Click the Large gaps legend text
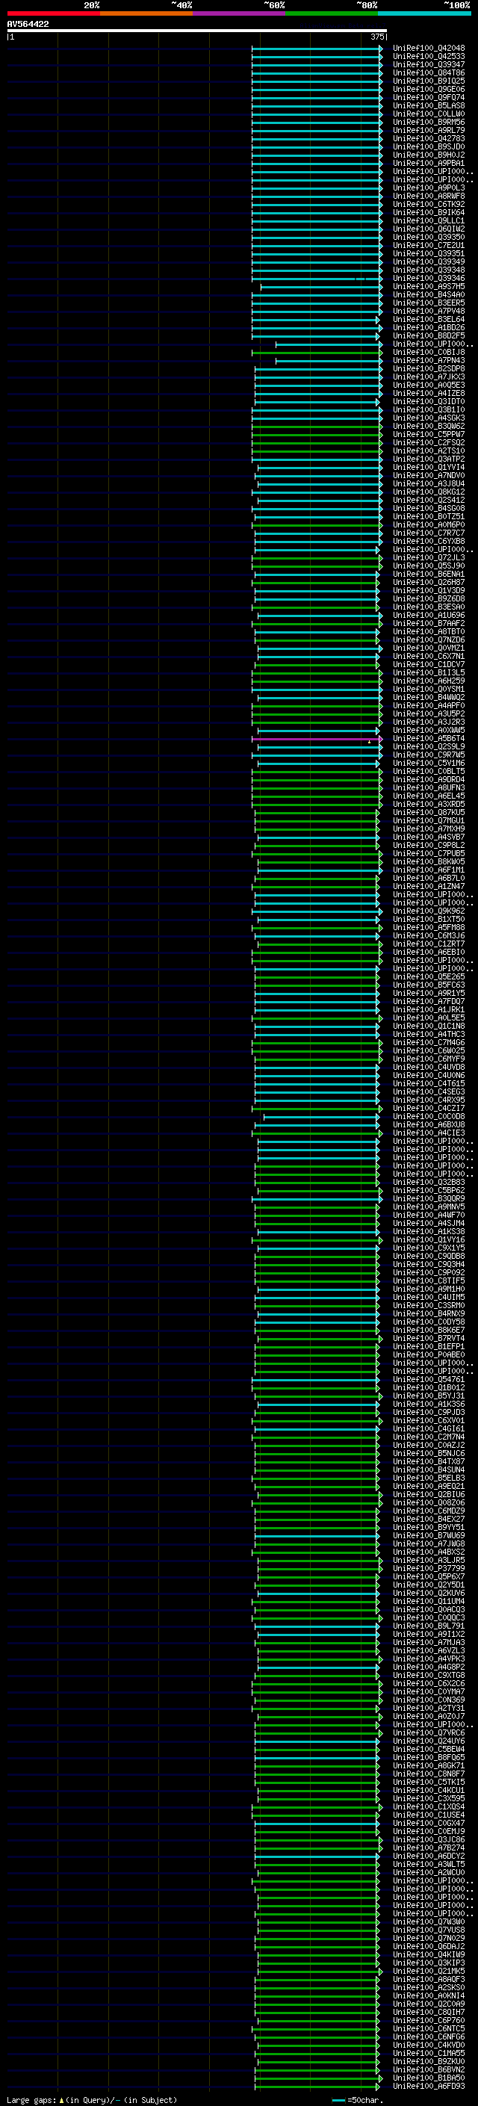Viewport: 478px width, 2106px height. pyautogui.click(x=31, y=2099)
